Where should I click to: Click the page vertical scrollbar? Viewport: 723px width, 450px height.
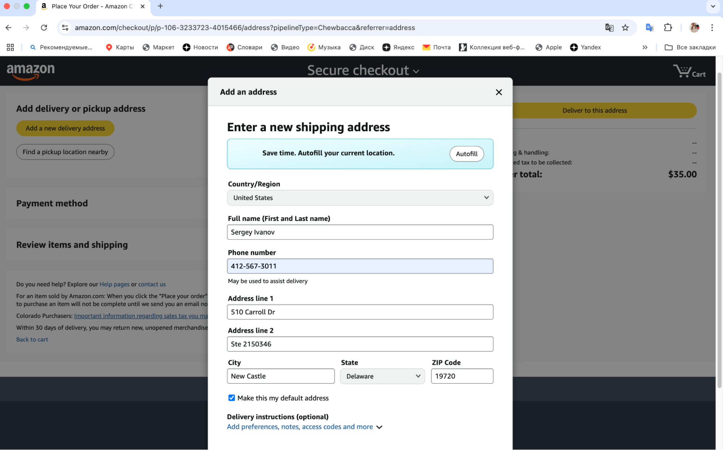pyautogui.click(x=719, y=231)
